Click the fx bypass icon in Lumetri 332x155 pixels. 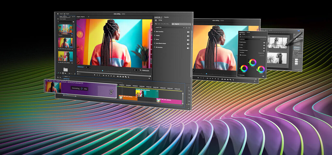click(186, 28)
